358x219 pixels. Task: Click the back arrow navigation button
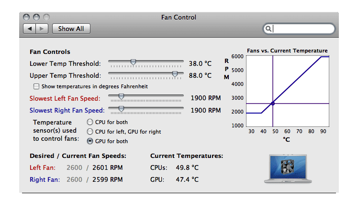30,29
